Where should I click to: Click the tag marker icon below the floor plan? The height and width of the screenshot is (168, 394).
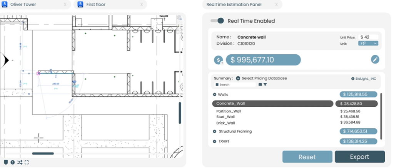pos(6,163)
